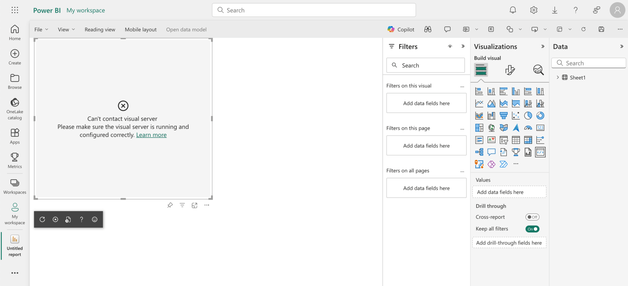
Task: Click the save icon in toolbar
Action: pyautogui.click(x=601, y=29)
